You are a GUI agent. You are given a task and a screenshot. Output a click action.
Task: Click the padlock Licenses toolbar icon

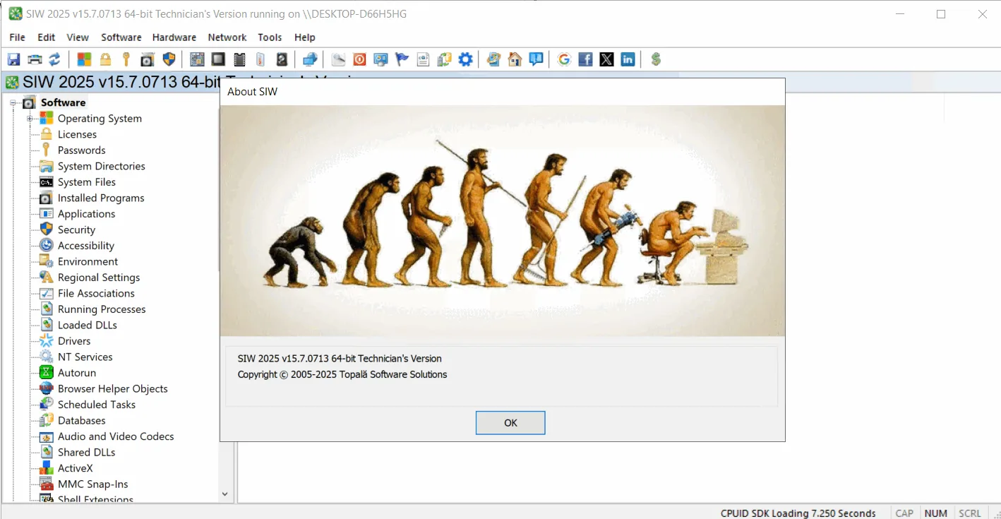(105, 59)
